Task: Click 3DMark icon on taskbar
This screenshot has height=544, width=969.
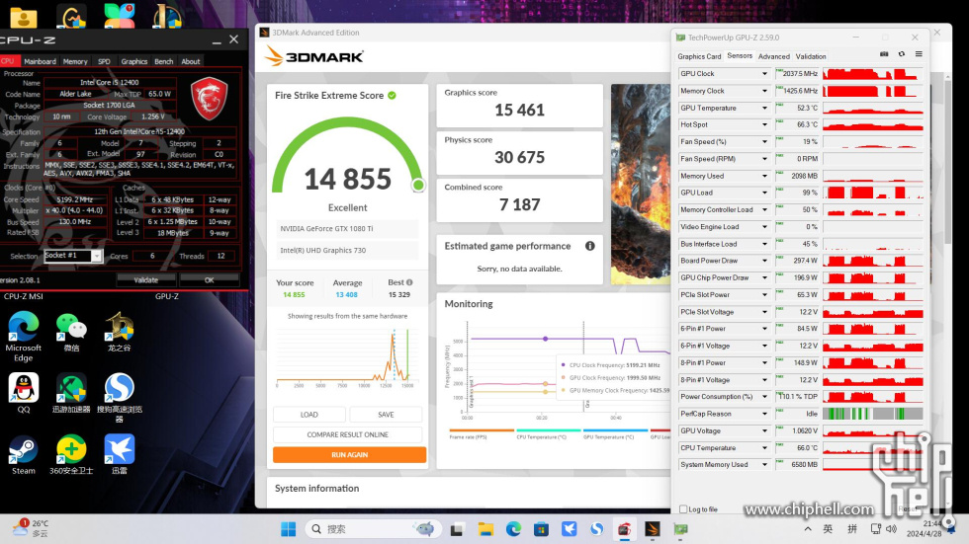Action: (x=653, y=529)
